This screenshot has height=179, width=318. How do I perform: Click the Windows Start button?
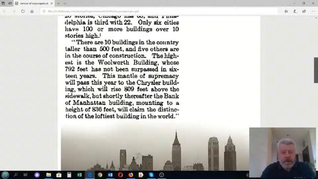(5, 175)
